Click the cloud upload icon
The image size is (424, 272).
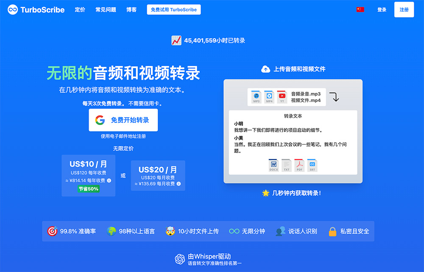point(265,69)
